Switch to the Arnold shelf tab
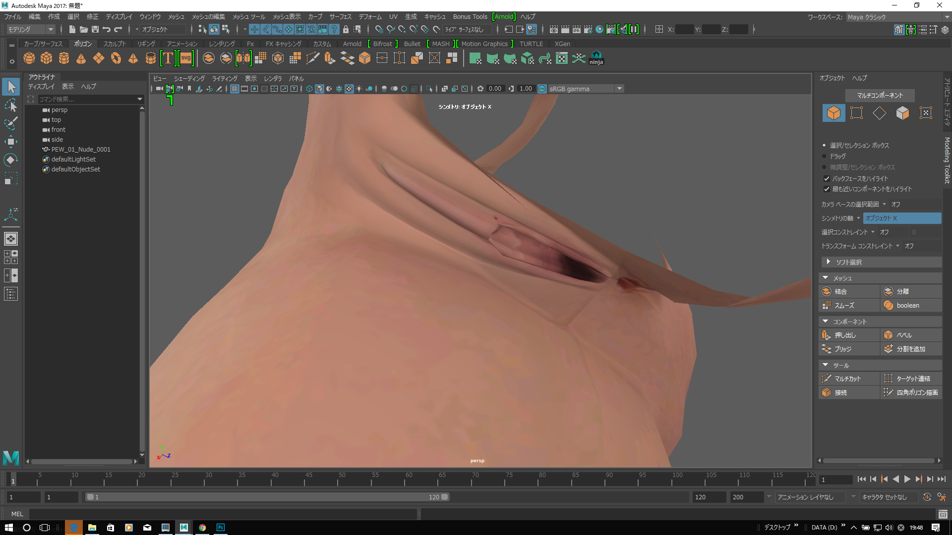Screen dimensions: 952x535 coord(352,44)
